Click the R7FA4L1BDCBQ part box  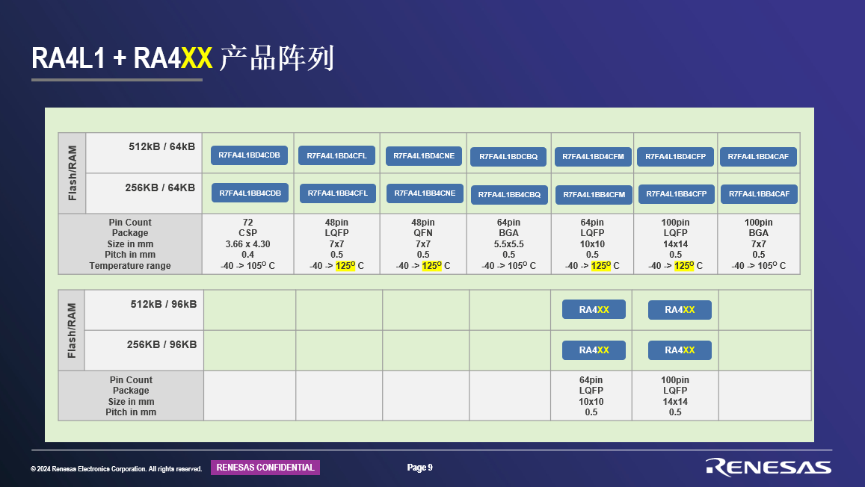pyautogui.click(x=508, y=156)
